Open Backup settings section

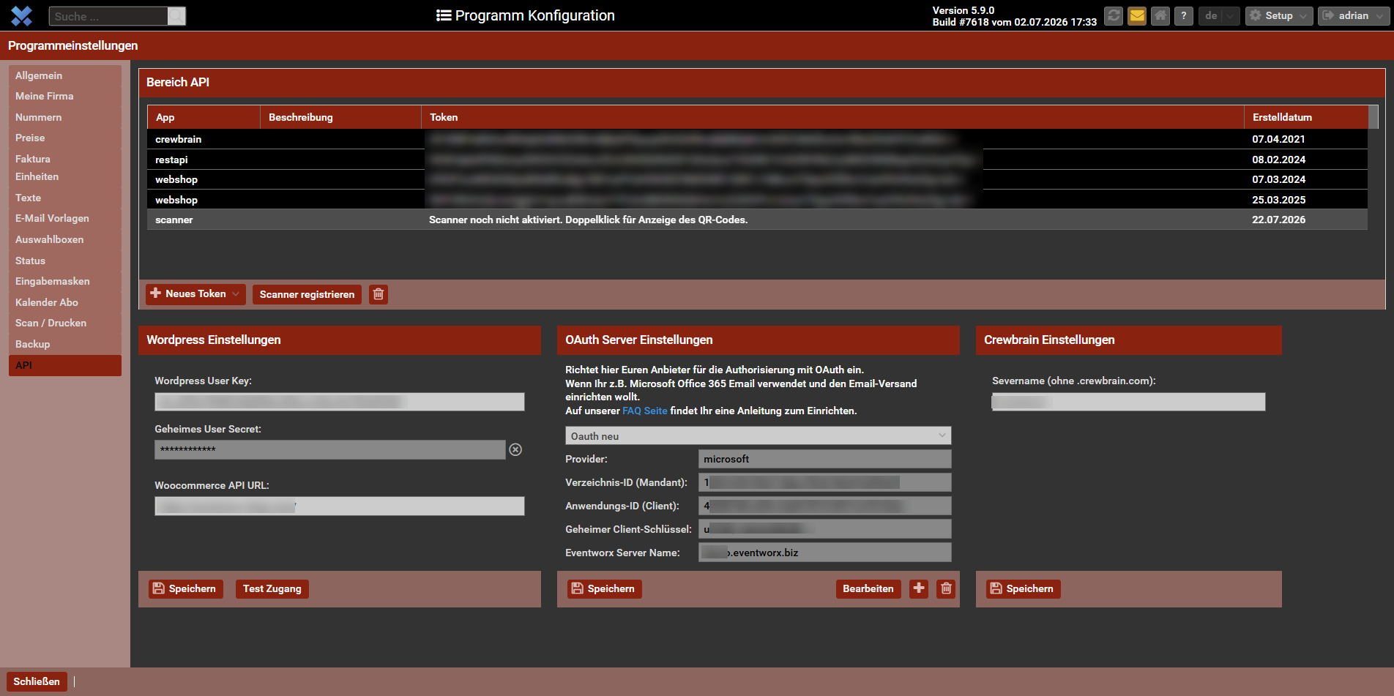pyautogui.click(x=65, y=344)
